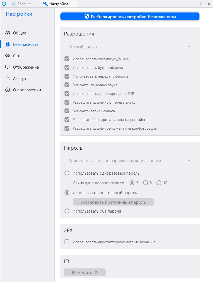Uncheck Включить запись сеанса option
The image size is (213, 282).
pyautogui.click(x=67, y=111)
